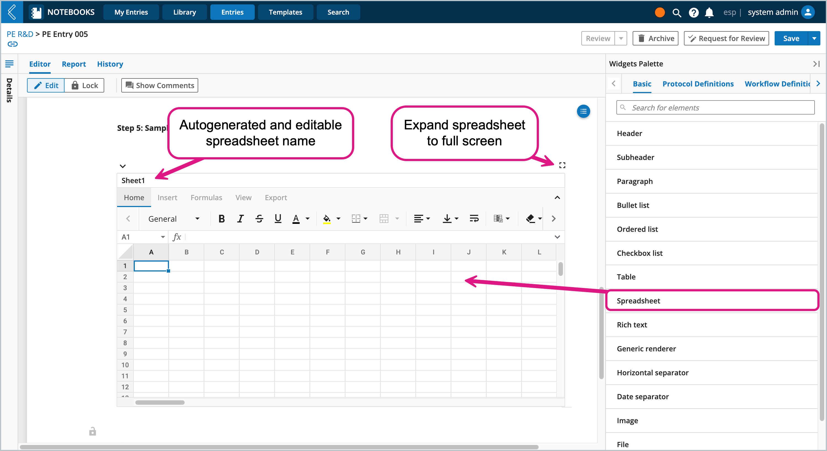This screenshot has width=827, height=451.
Task: Open the number format General dropdown
Action: point(174,219)
